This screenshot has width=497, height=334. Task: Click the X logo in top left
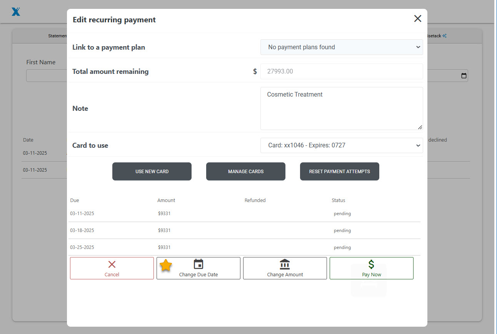click(16, 12)
